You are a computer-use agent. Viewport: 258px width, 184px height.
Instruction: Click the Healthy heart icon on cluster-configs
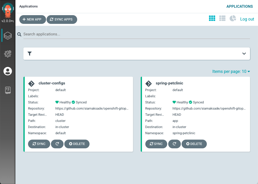57,102
